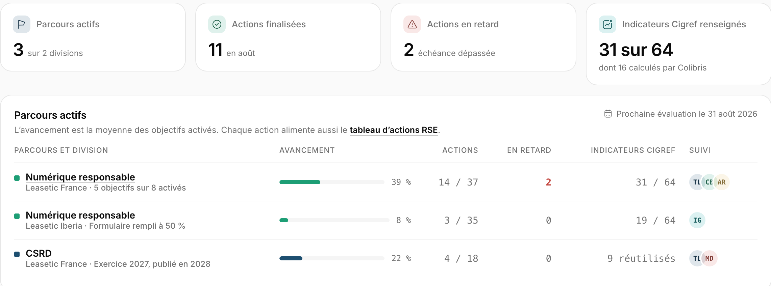Viewport: 771px width, 286px height.
Task: Click the 11 en août figure
Action: 232,50
